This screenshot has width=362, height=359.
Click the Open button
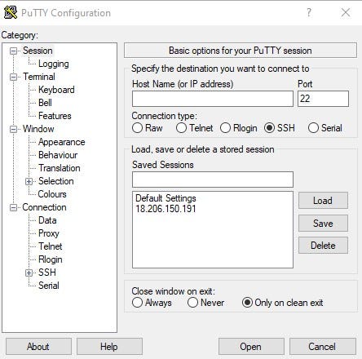tap(251, 347)
